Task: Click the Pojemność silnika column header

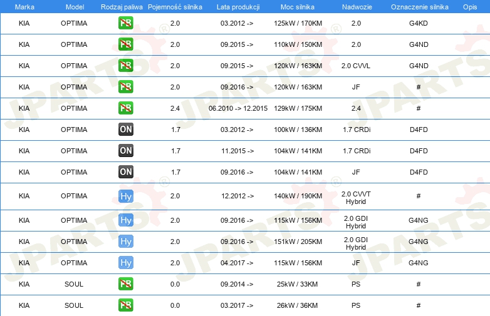Action: [x=175, y=7]
